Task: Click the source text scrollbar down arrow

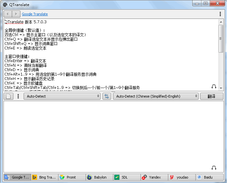Action: pyautogui.click(x=221, y=88)
